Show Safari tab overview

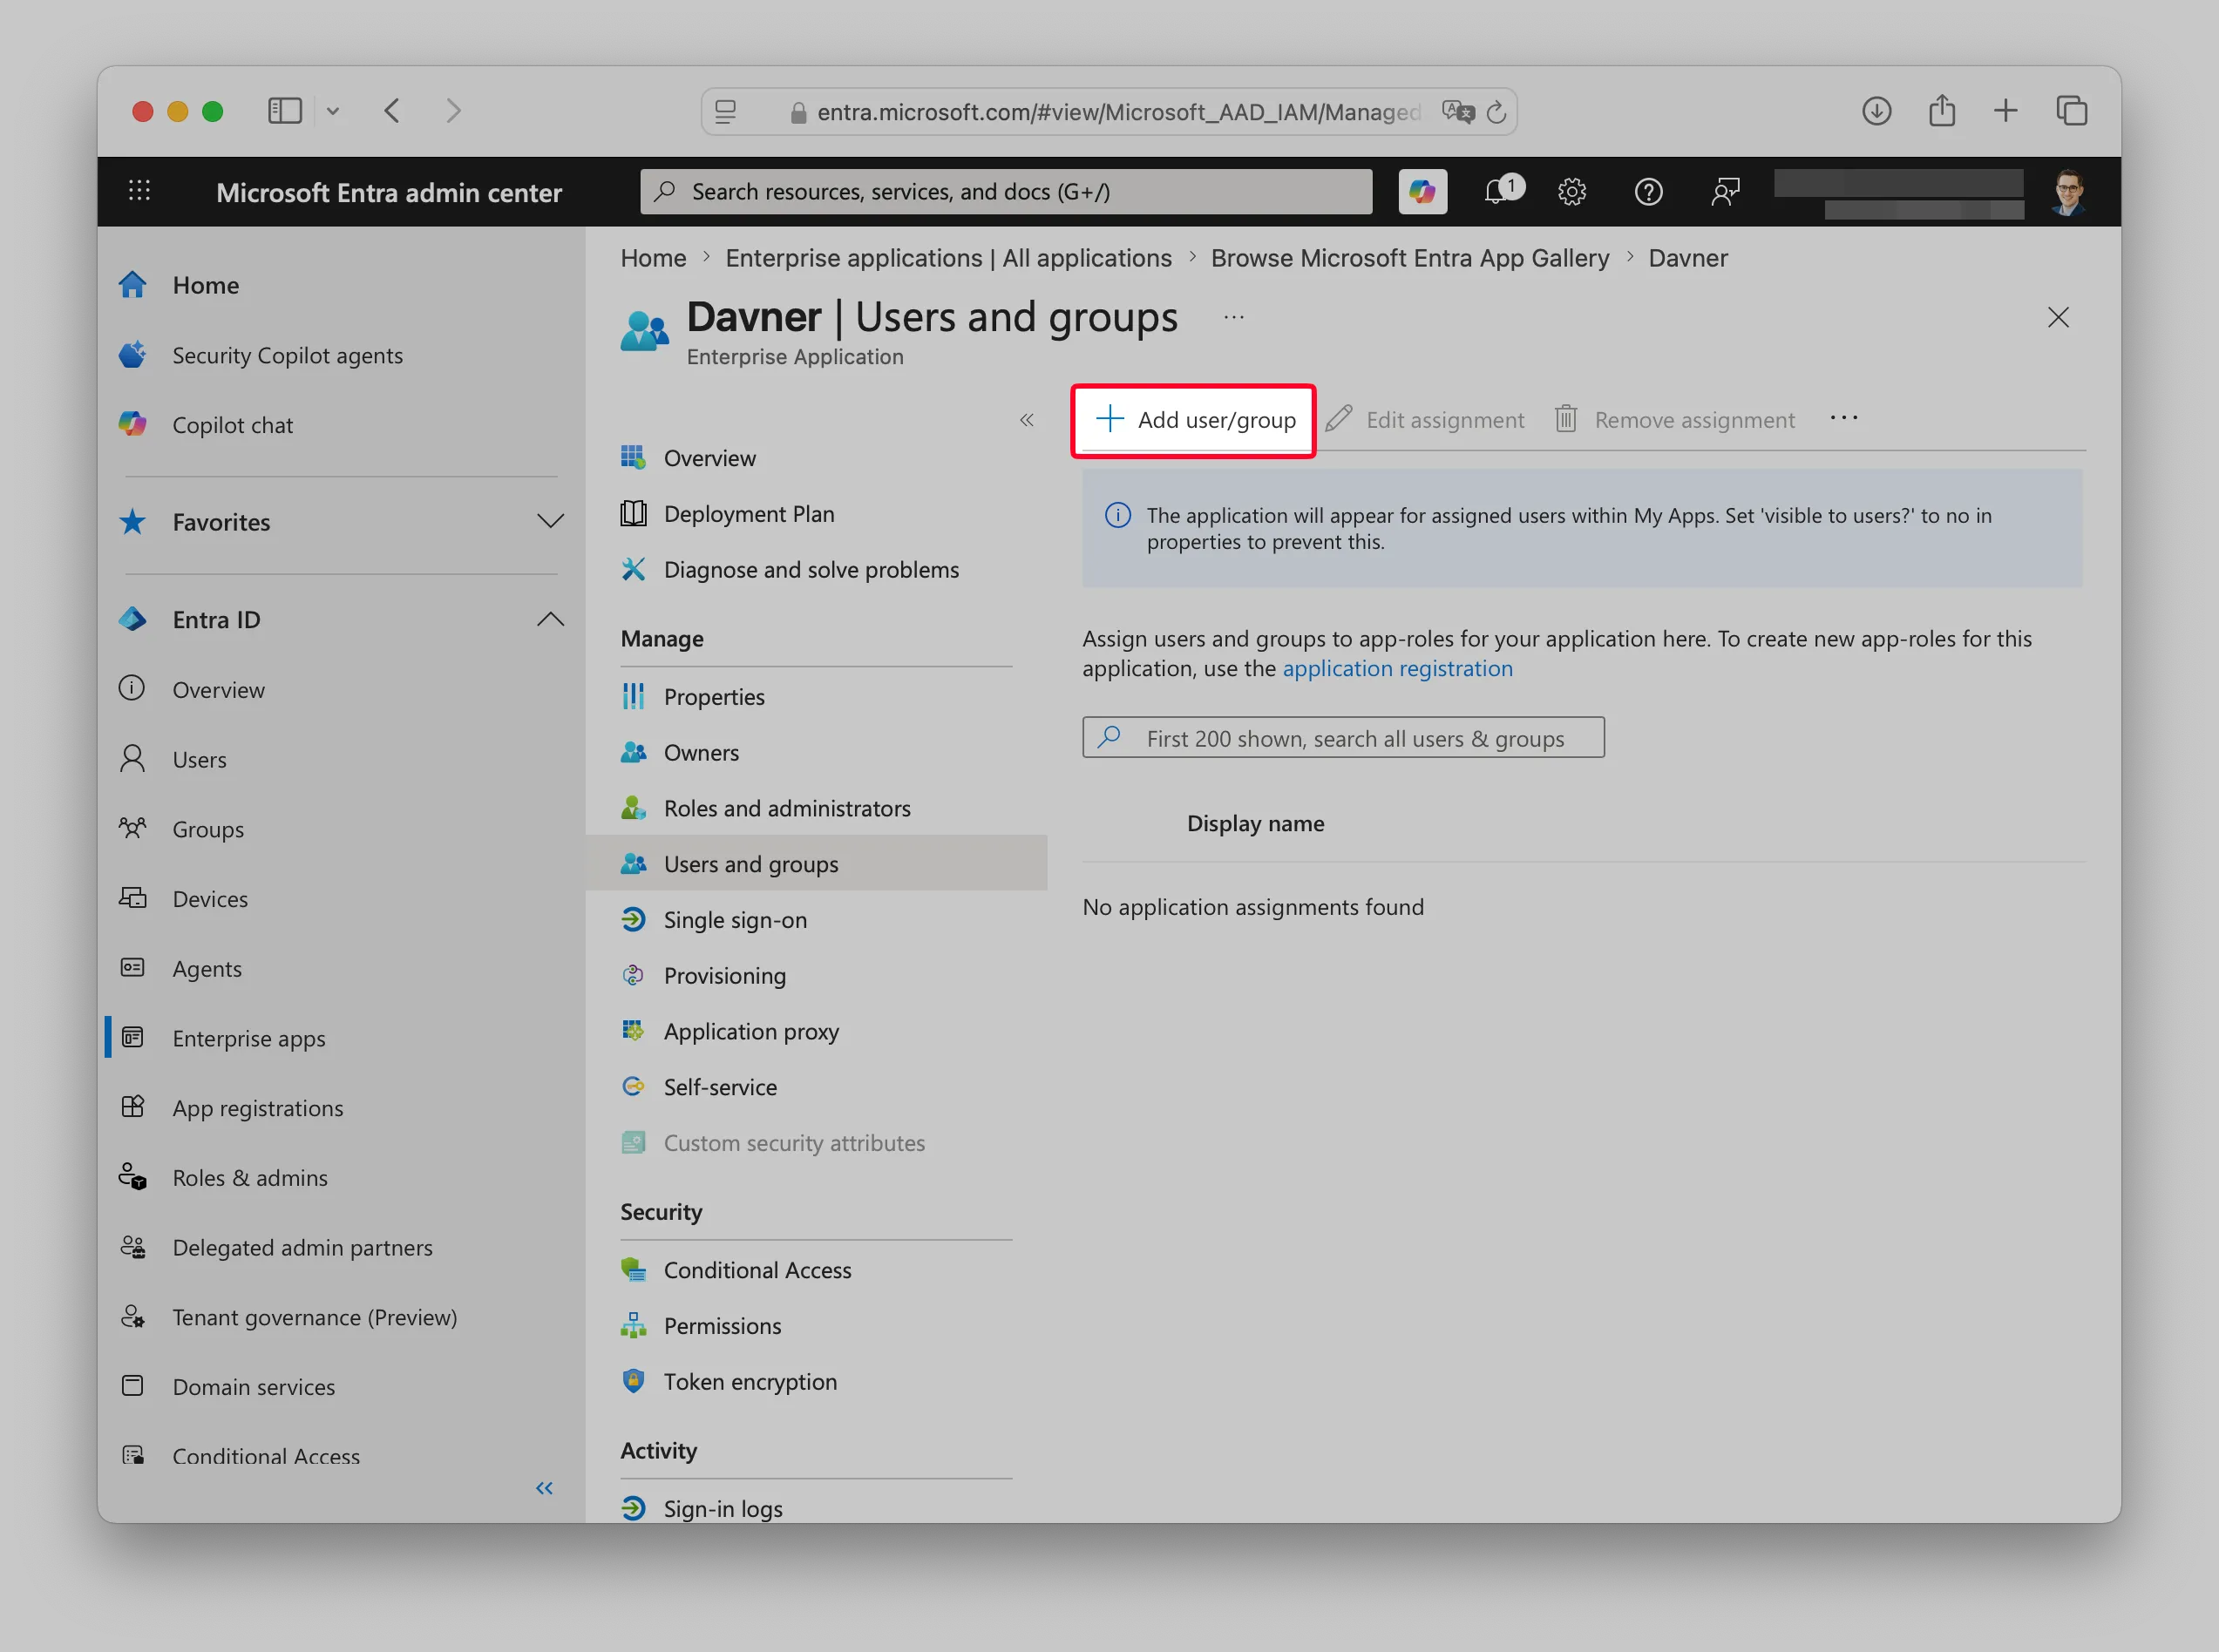[x=2071, y=110]
